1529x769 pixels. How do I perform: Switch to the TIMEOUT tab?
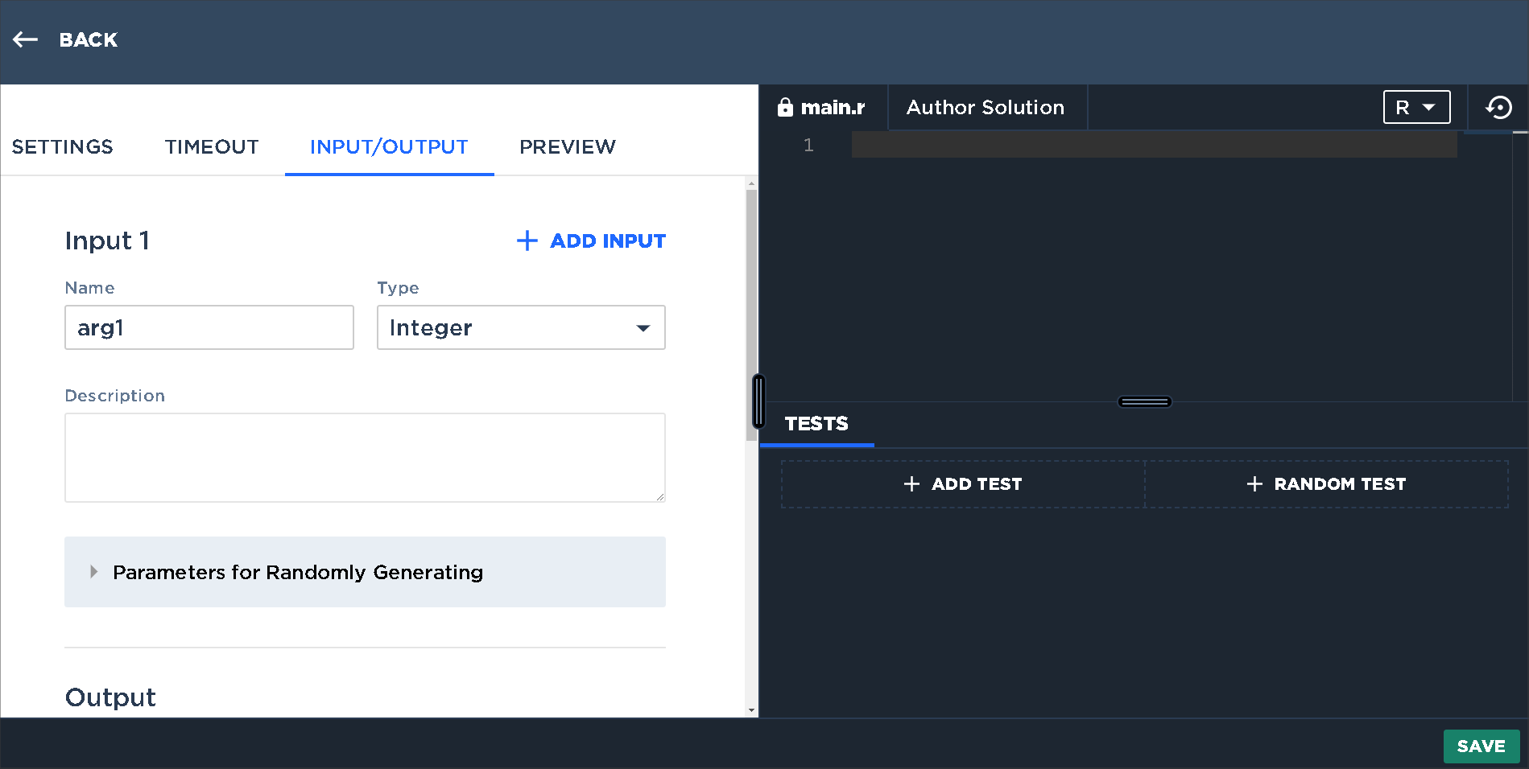(x=211, y=146)
